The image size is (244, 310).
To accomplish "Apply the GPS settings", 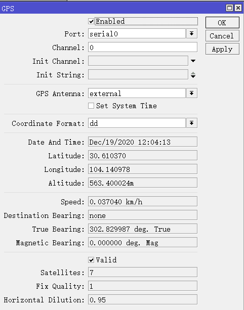I will point(222,49).
